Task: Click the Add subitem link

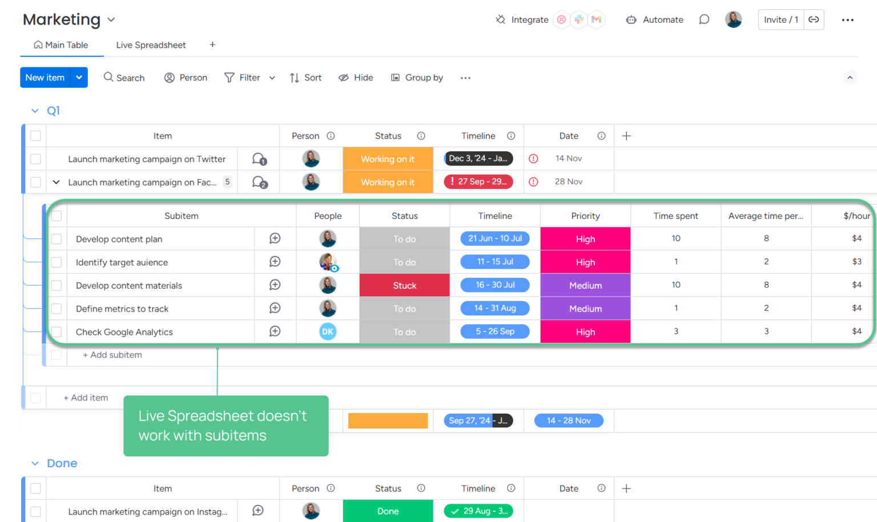Action: (x=112, y=355)
